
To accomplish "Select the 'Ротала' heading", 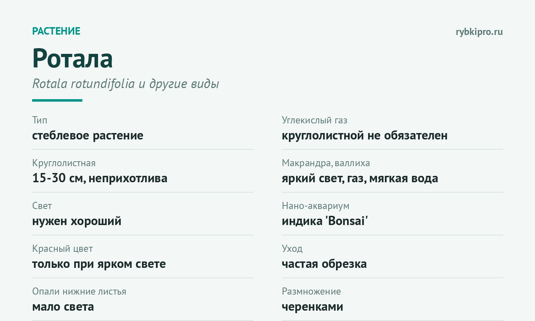I will coord(72,58).
